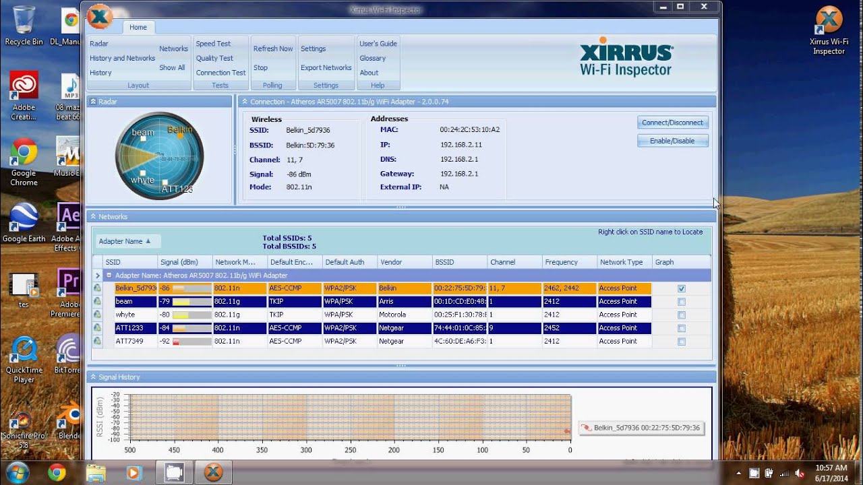The image size is (863, 485).
Task: Click the volume icon in system tray
Action: (x=800, y=474)
